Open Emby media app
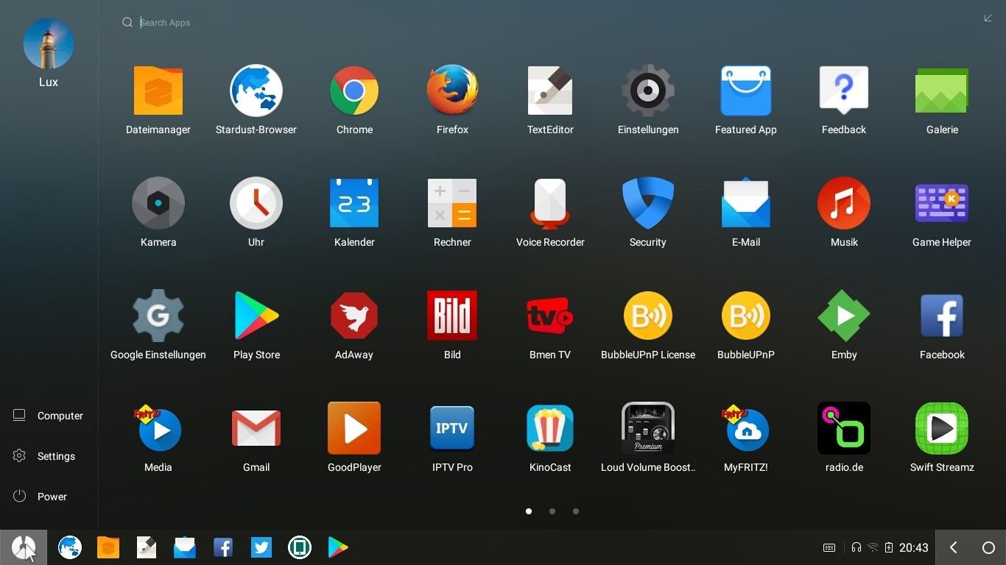Viewport: 1006px width, 565px height. click(844, 316)
